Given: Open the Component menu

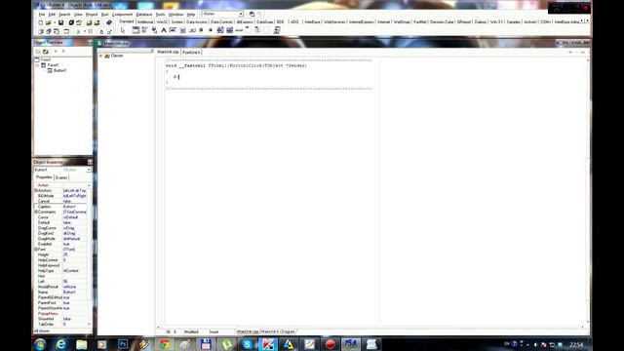Looking at the screenshot, I should click(x=122, y=15).
